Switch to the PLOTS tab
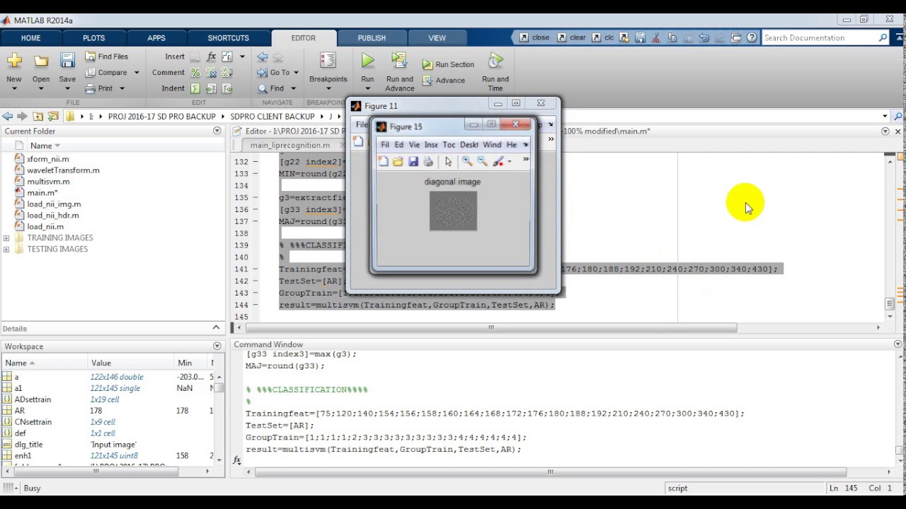The image size is (906, 509). click(x=93, y=38)
